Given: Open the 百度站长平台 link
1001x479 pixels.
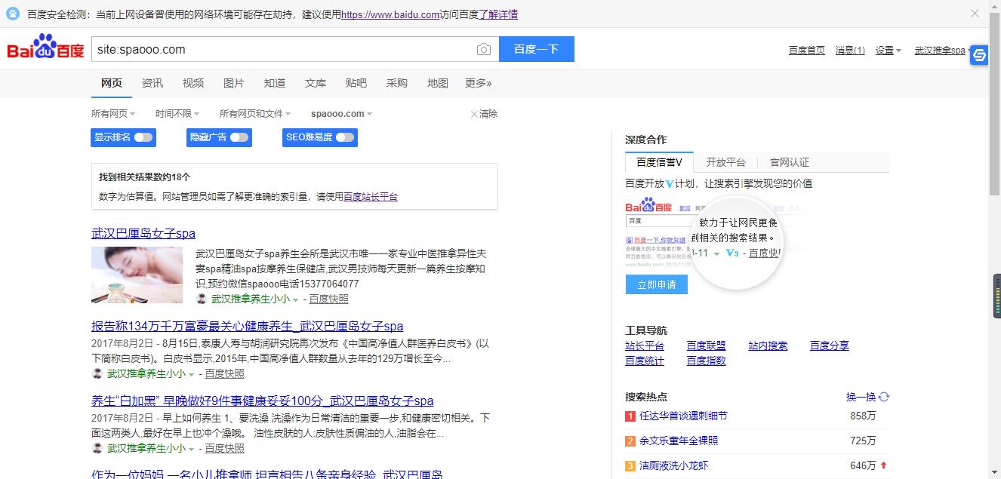Looking at the screenshot, I should pos(371,197).
